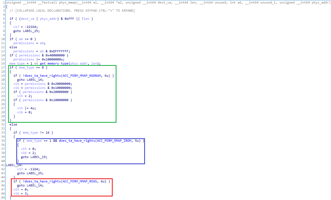The width and height of the screenshot is (331, 200).
Task: Click the 'else' keyword on line 12
Action: coord(13,47)
